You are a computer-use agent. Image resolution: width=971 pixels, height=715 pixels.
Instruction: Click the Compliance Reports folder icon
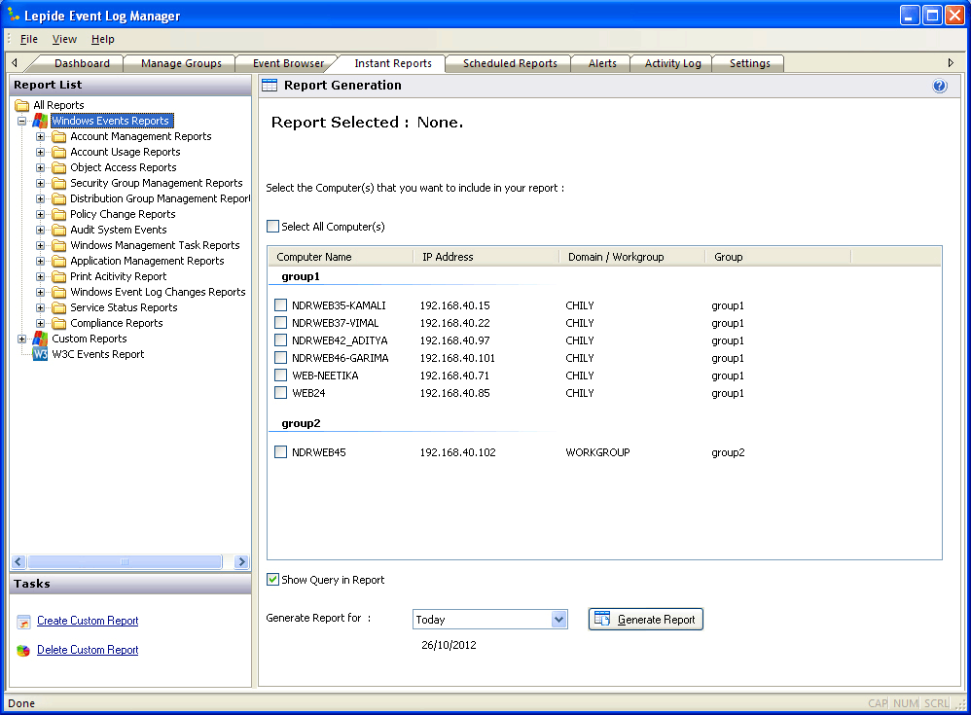(x=59, y=323)
